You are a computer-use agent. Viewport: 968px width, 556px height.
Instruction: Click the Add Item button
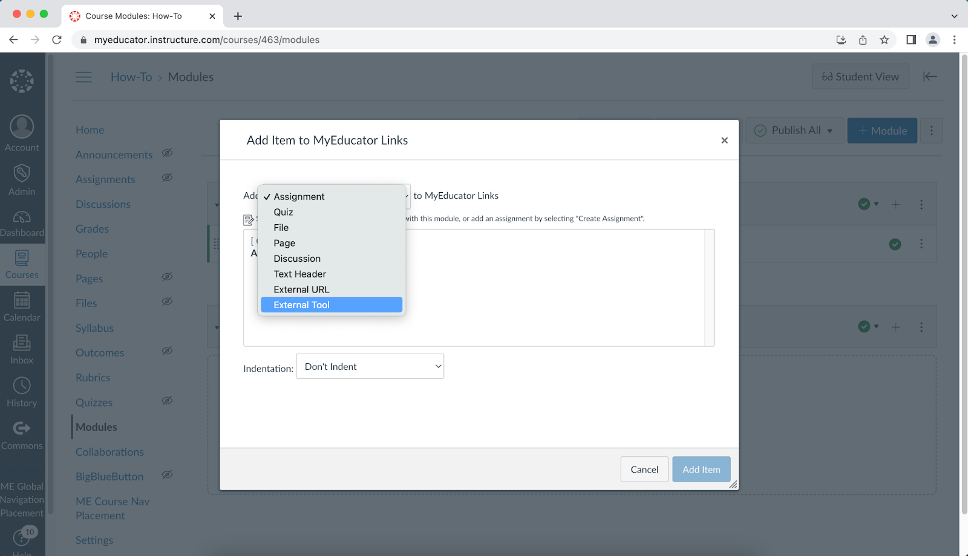coord(701,469)
